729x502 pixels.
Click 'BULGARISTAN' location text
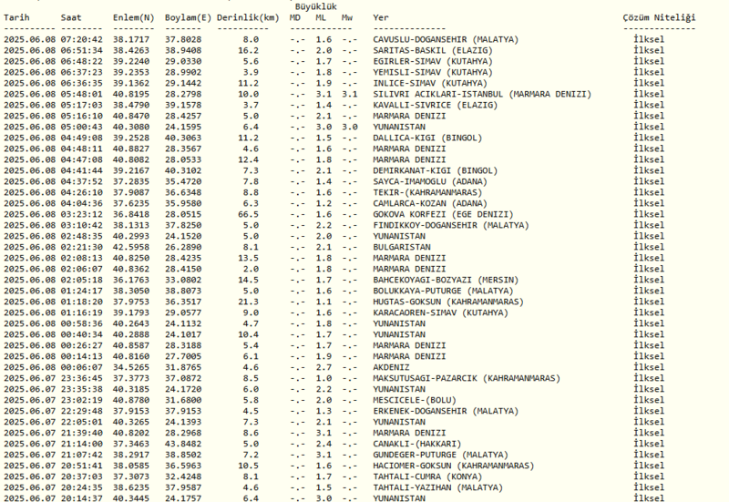(402, 247)
